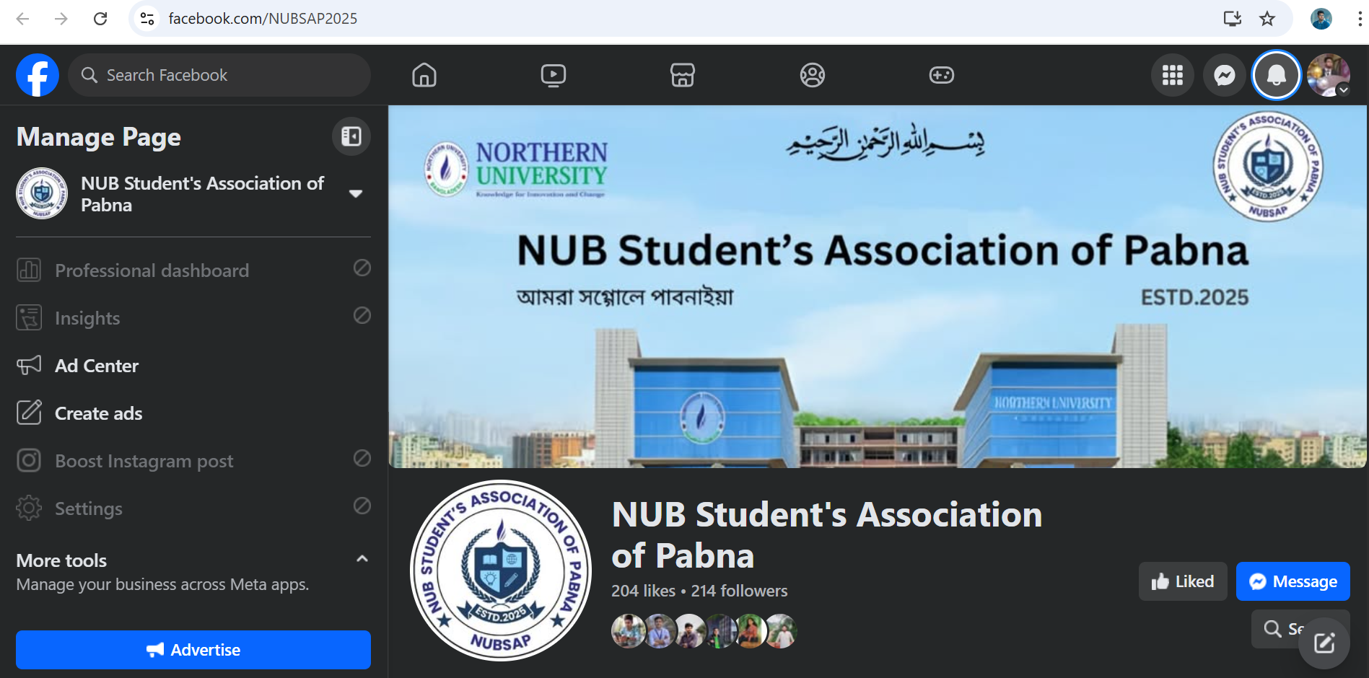Open the Gaming icon
The height and width of the screenshot is (678, 1369).
(942, 75)
